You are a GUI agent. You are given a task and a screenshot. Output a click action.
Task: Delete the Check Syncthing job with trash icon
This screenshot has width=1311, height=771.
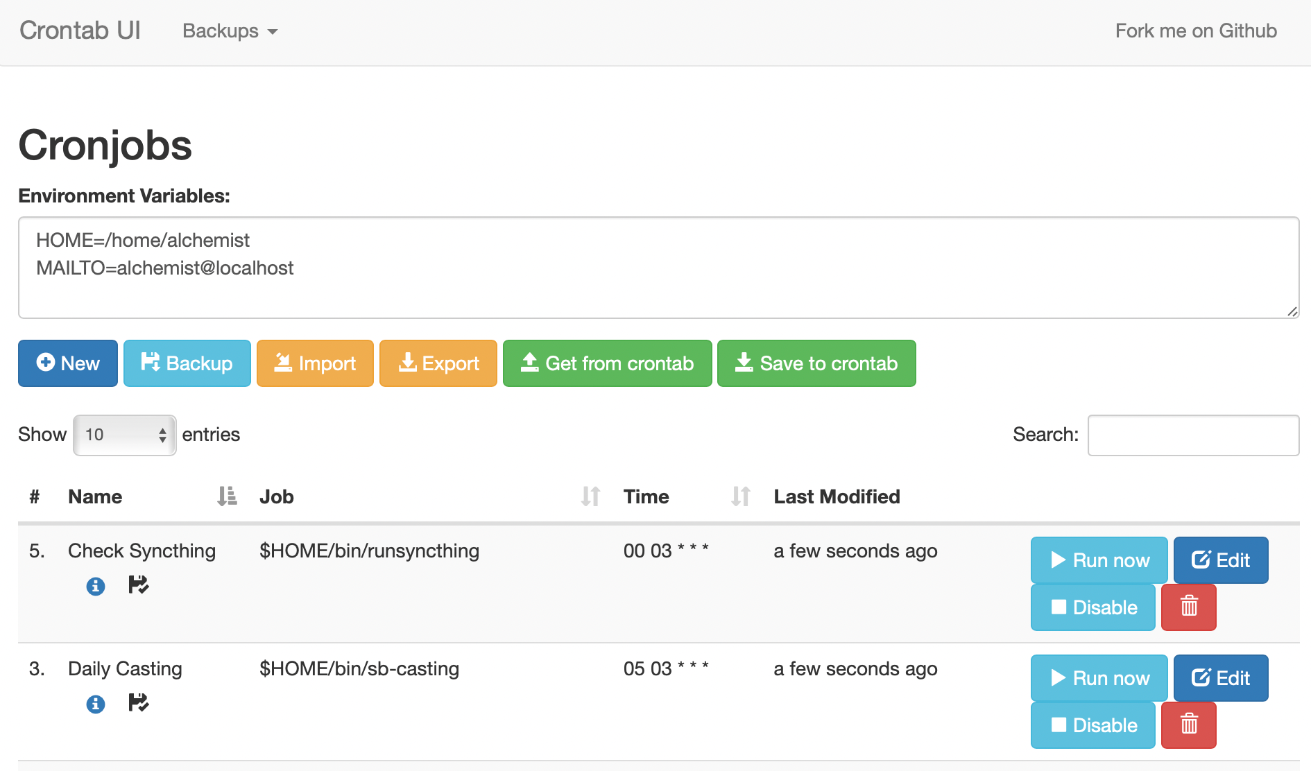point(1188,607)
